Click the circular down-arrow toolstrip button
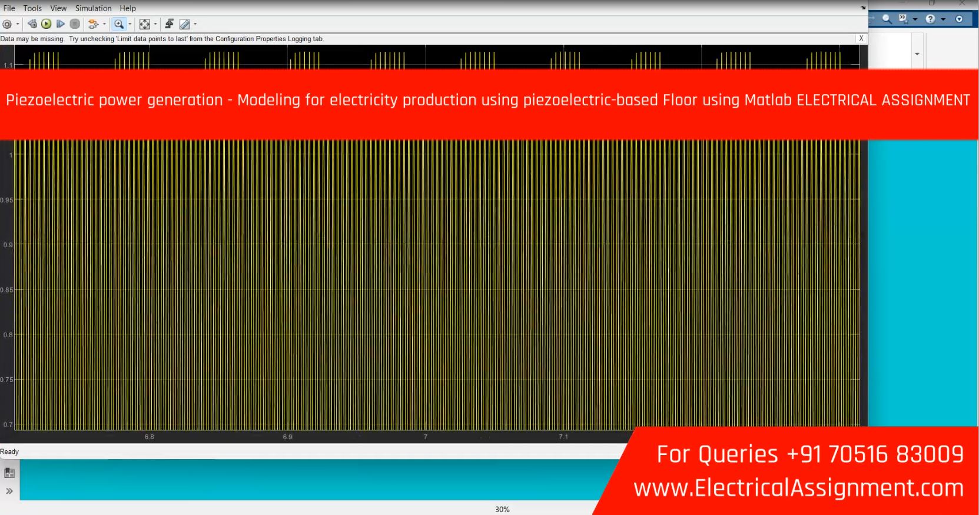The width and height of the screenshot is (979, 515). click(959, 19)
